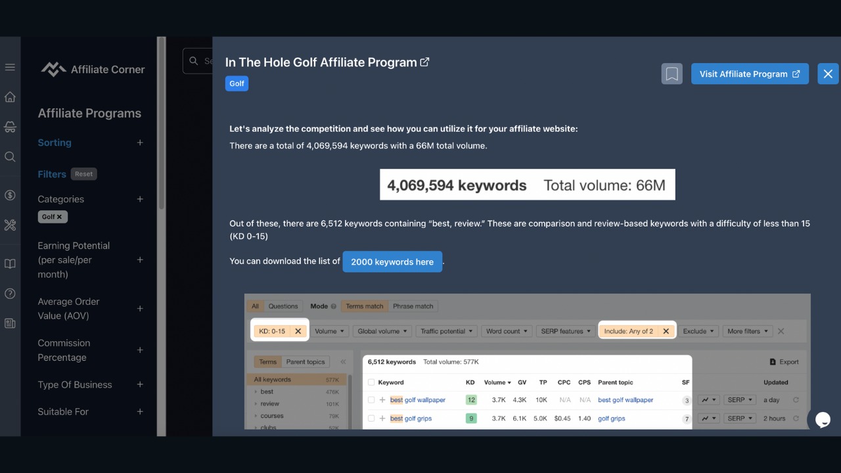
Task: Bookmark this affiliate program
Action: click(x=671, y=74)
